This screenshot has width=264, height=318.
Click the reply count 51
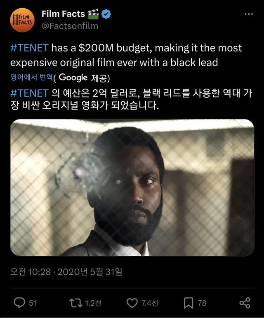(33, 303)
